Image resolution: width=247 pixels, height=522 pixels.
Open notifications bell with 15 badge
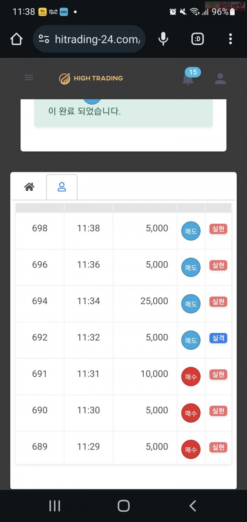coord(189,77)
